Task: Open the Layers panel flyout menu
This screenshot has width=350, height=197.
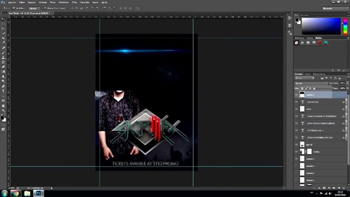Action: 348,74
